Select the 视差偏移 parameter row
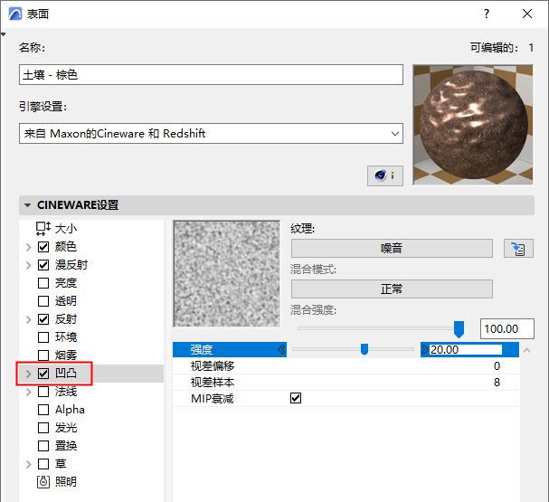The image size is (549, 502). point(345,366)
